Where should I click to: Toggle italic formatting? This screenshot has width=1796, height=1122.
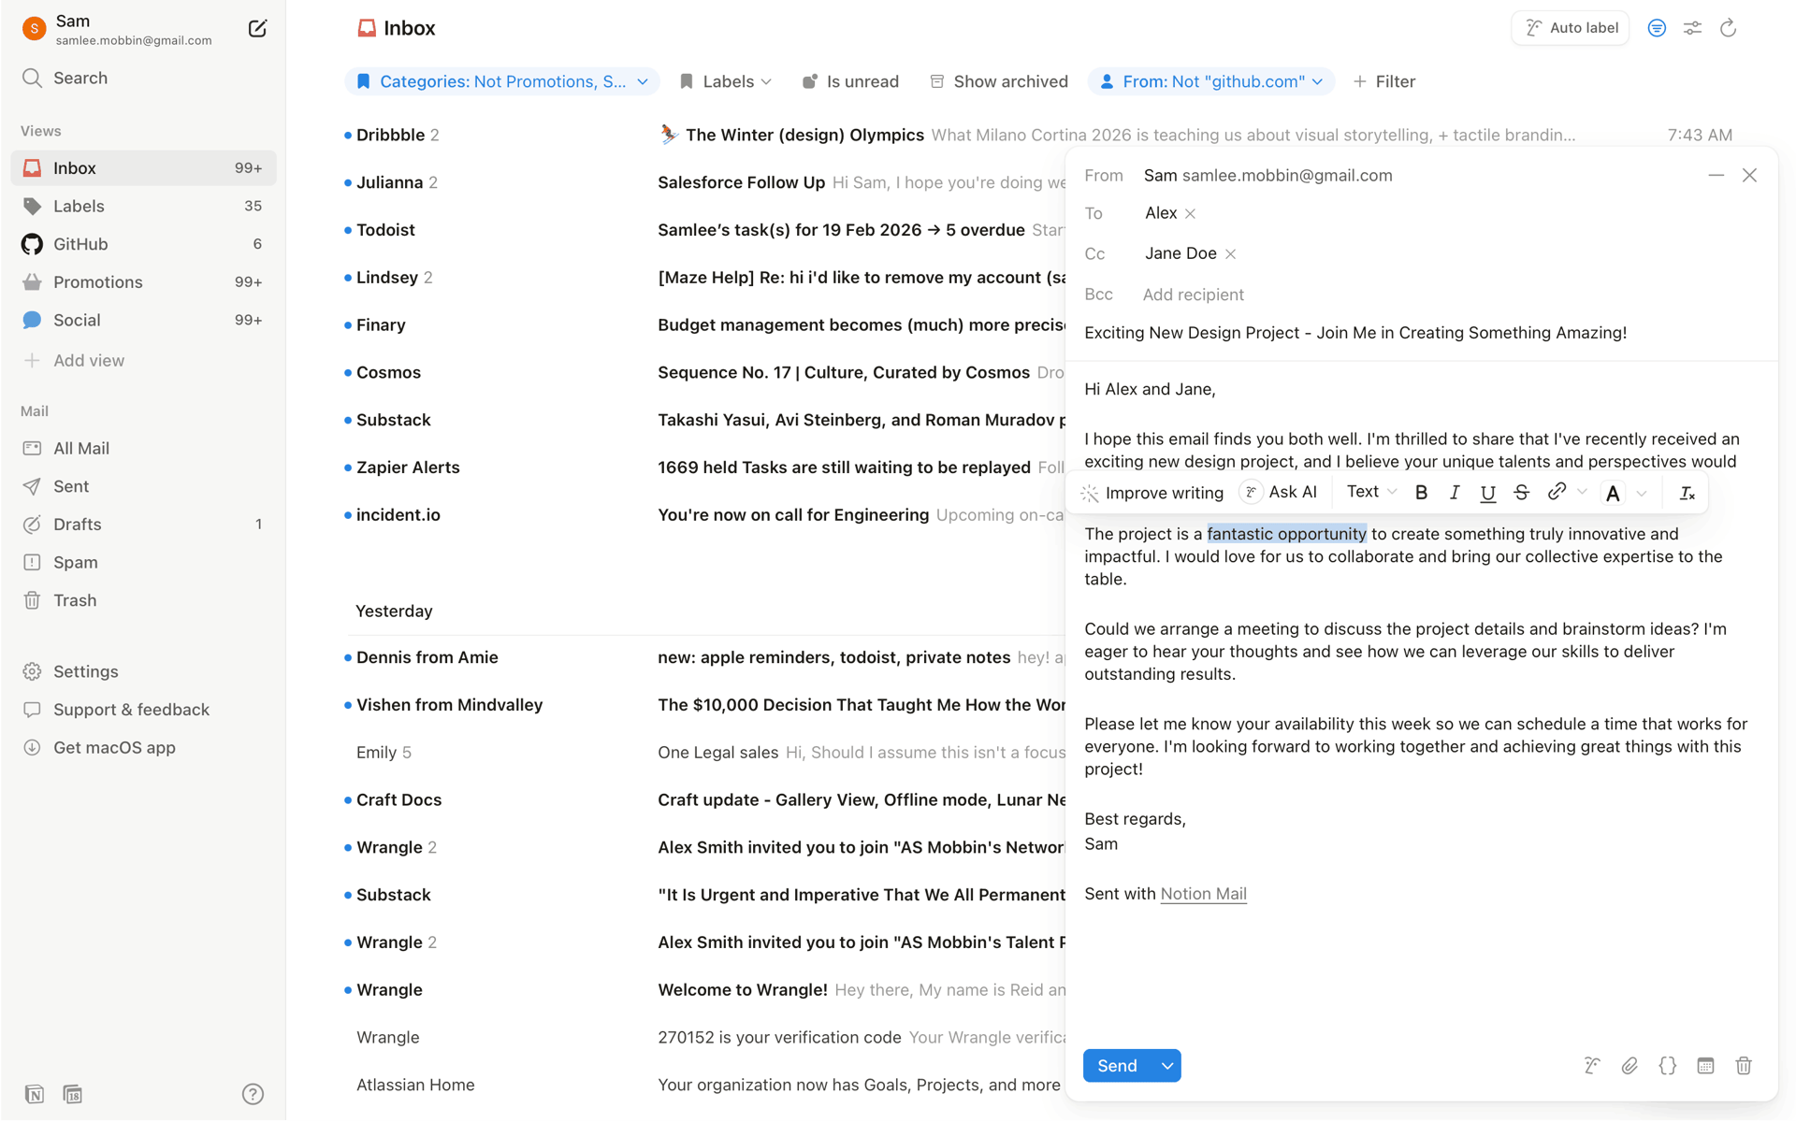1455,493
